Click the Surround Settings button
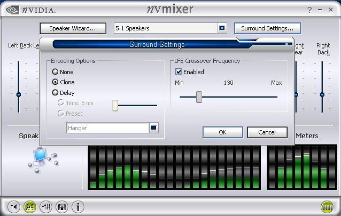This screenshot has width=341, height=216. tap(267, 28)
